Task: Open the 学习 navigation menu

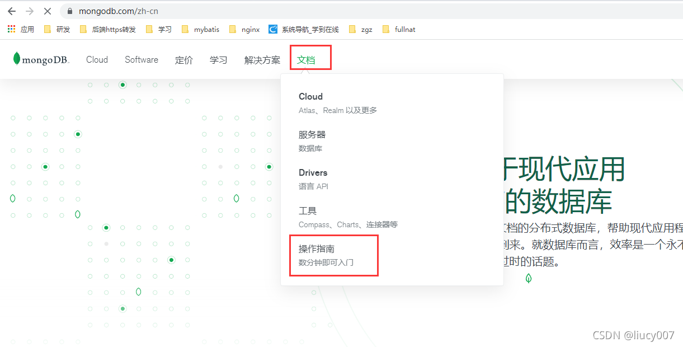Action: click(x=219, y=60)
